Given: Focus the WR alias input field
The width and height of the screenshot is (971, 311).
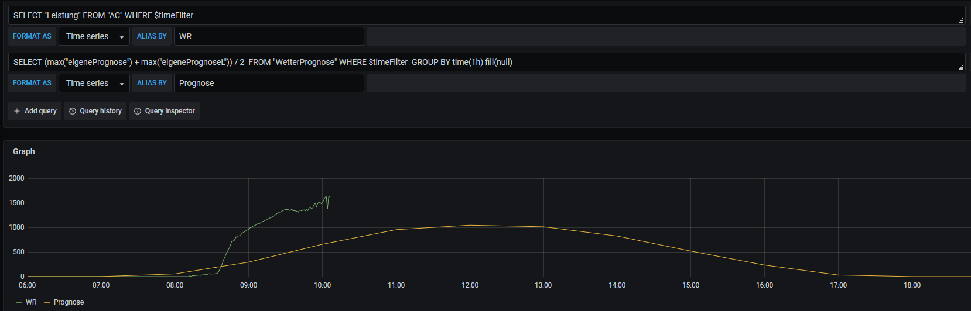Looking at the screenshot, I should (269, 36).
